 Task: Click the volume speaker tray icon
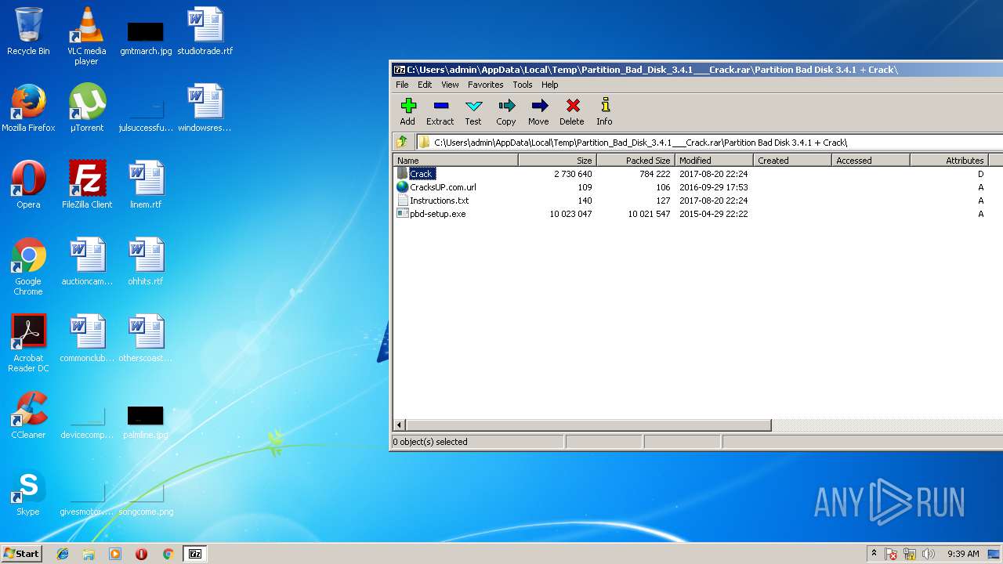pyautogui.click(x=929, y=554)
